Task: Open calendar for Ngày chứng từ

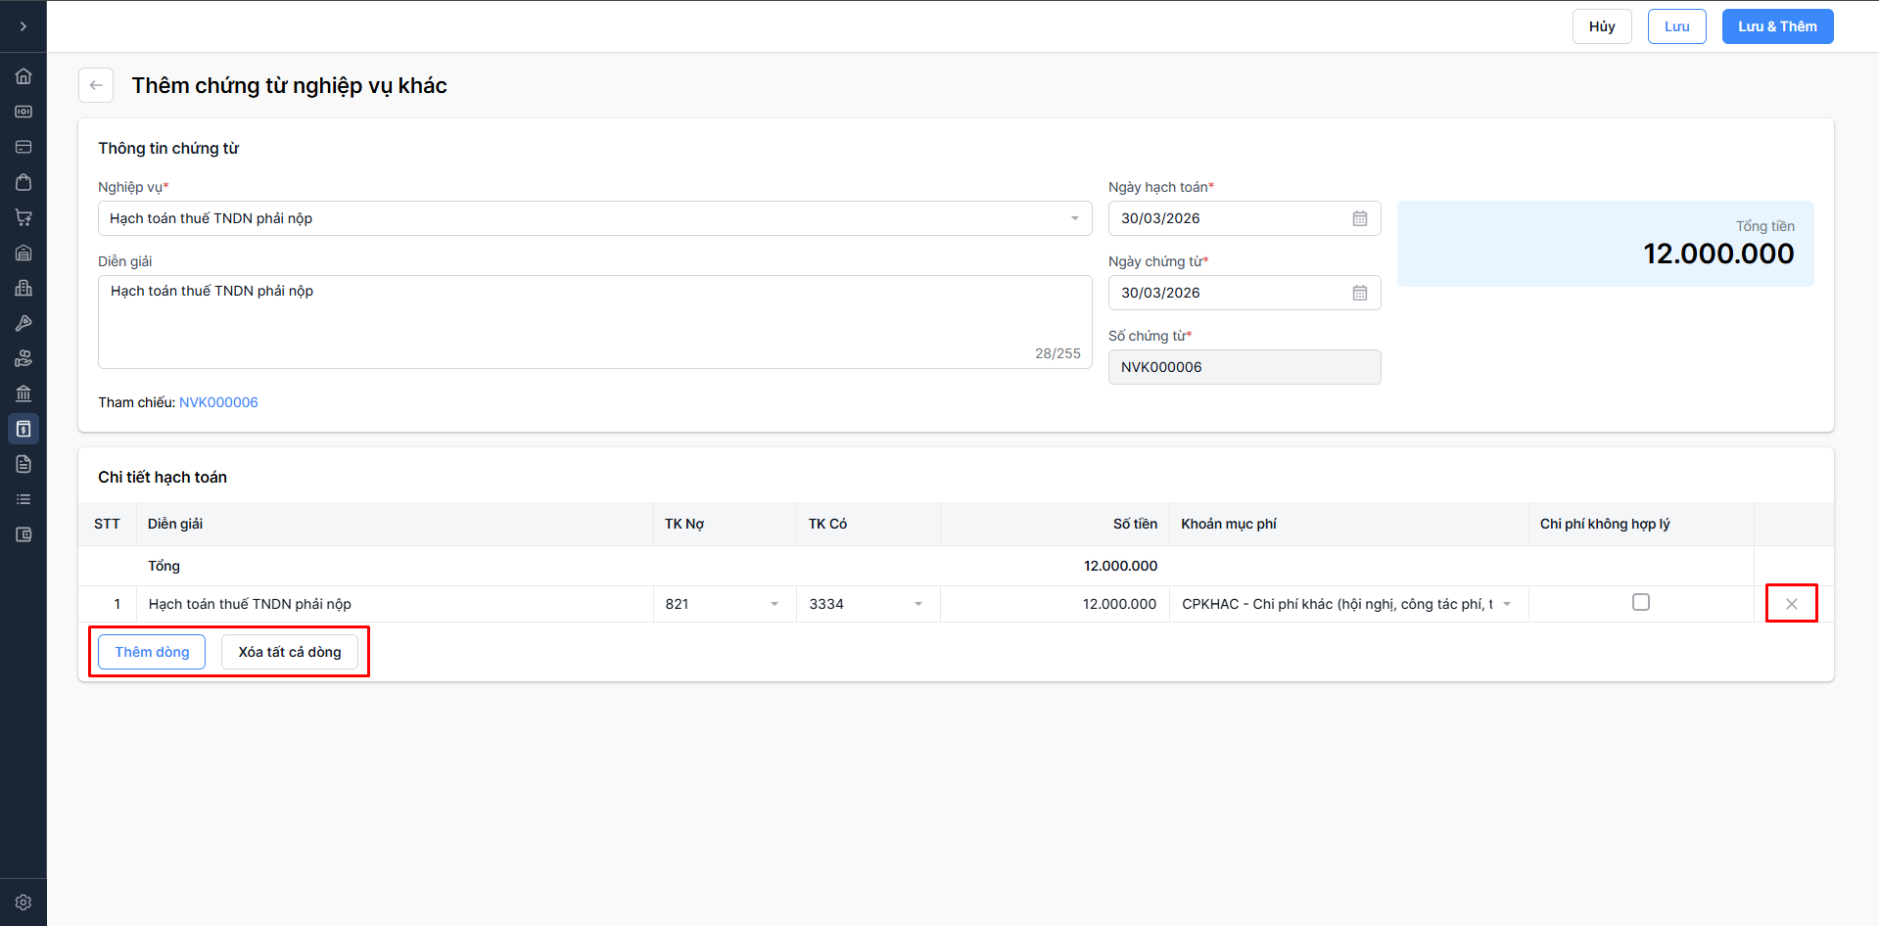Action: 1359,293
